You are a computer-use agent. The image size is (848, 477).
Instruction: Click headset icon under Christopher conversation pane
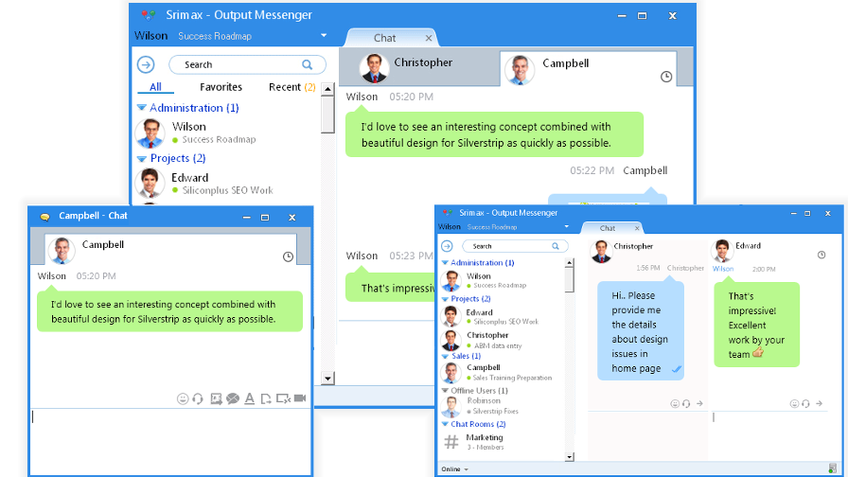click(686, 403)
